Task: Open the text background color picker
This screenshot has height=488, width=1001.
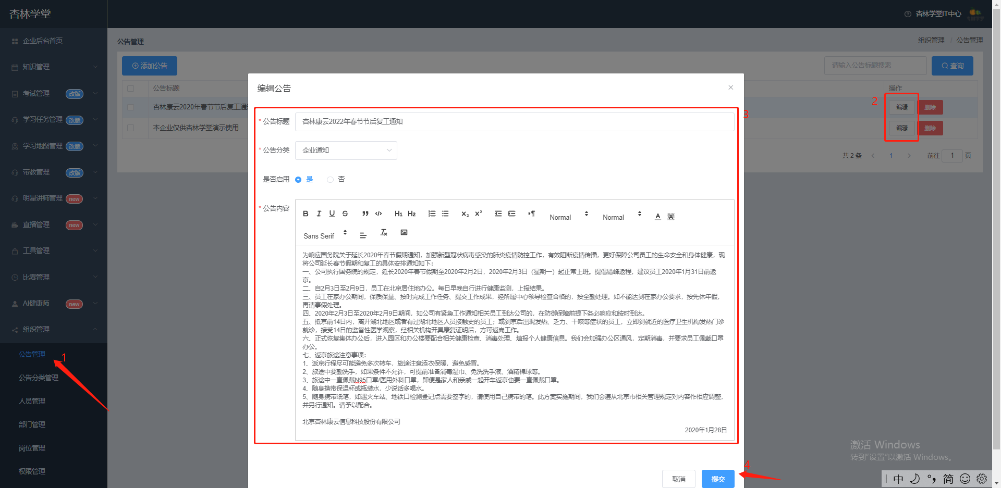Action: tap(671, 216)
